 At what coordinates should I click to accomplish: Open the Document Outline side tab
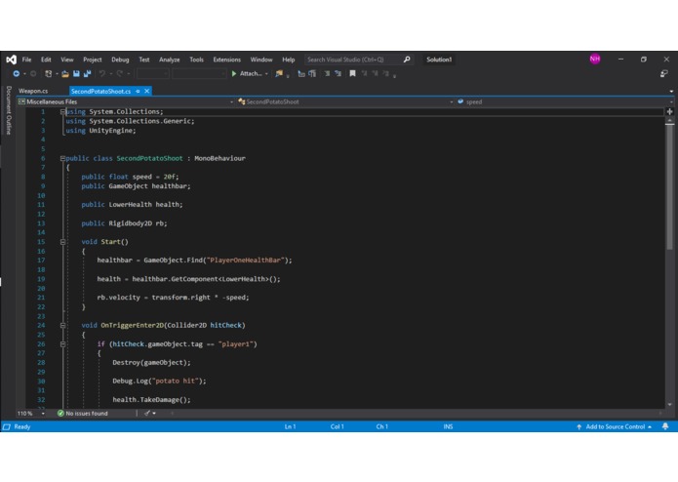(x=9, y=110)
